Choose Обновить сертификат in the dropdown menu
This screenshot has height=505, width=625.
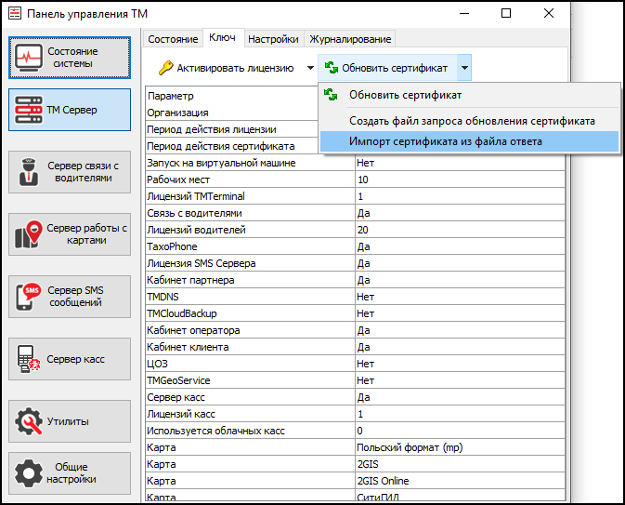[x=405, y=95]
